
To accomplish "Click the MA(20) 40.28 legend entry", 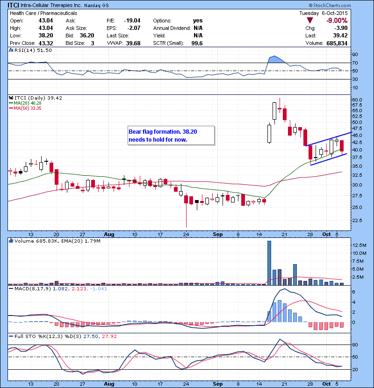I will [x=25, y=103].
